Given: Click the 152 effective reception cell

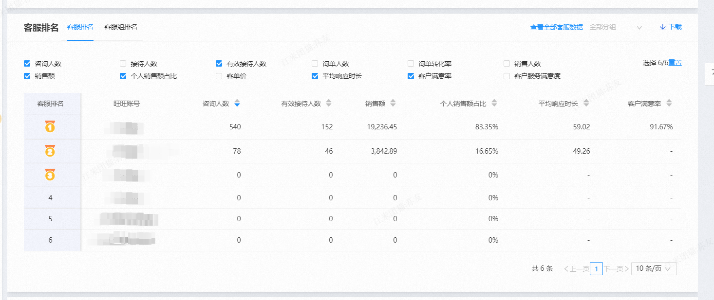Looking at the screenshot, I should (327, 127).
